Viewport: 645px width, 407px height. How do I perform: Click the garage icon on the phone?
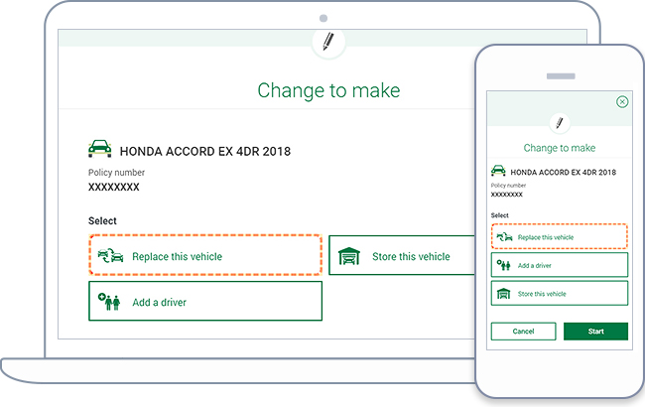click(503, 294)
